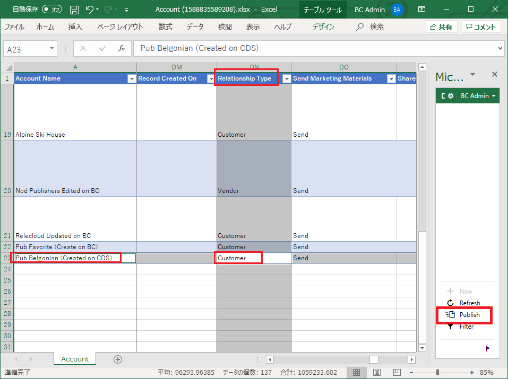Select the Account sheet tab
Screen dimensions: 508x379
click(75, 359)
